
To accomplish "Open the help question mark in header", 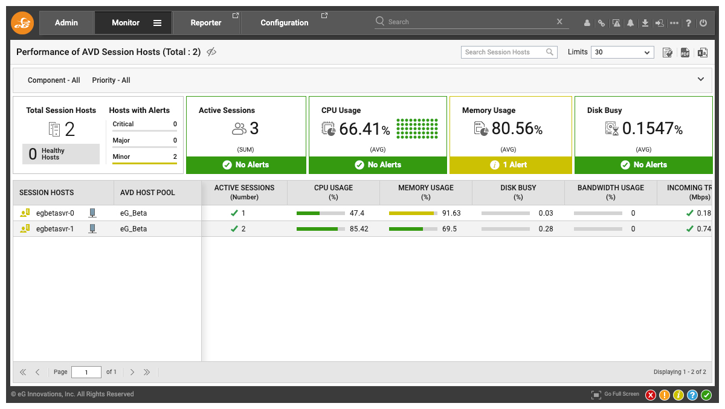I will click(x=689, y=23).
